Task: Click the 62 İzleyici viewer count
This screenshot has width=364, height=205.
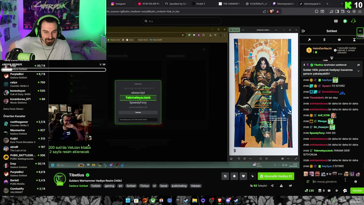Action: point(258,186)
